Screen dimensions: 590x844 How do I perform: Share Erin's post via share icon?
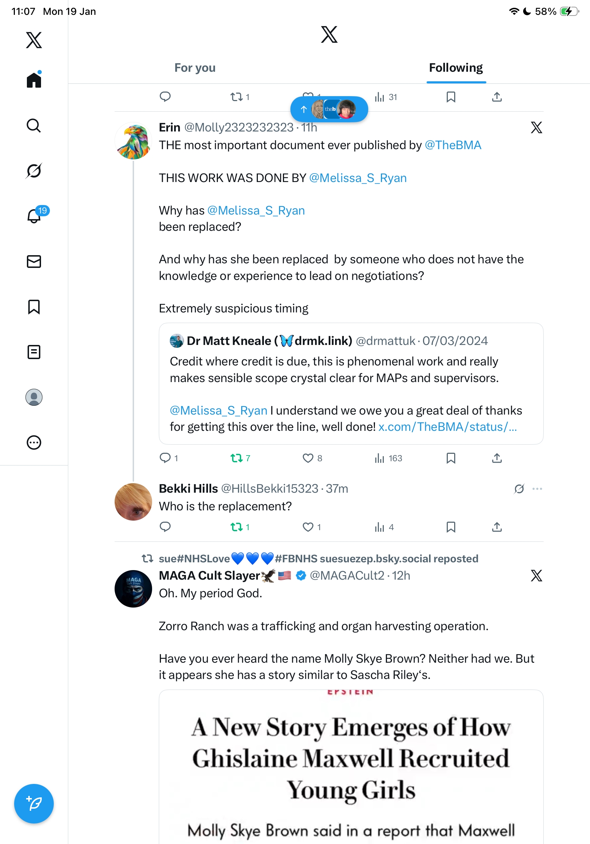[497, 458]
